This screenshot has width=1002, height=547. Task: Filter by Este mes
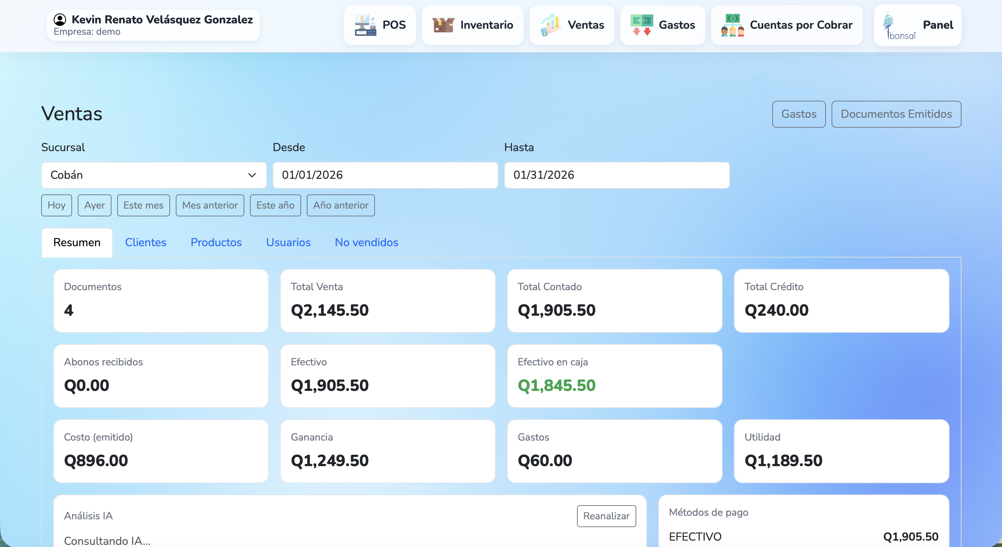(143, 205)
